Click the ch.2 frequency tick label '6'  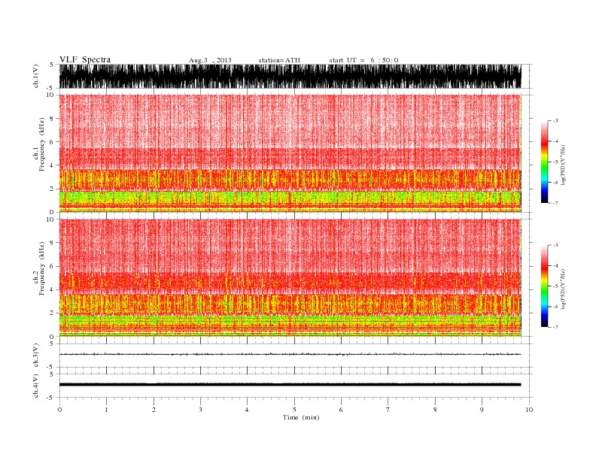point(52,266)
